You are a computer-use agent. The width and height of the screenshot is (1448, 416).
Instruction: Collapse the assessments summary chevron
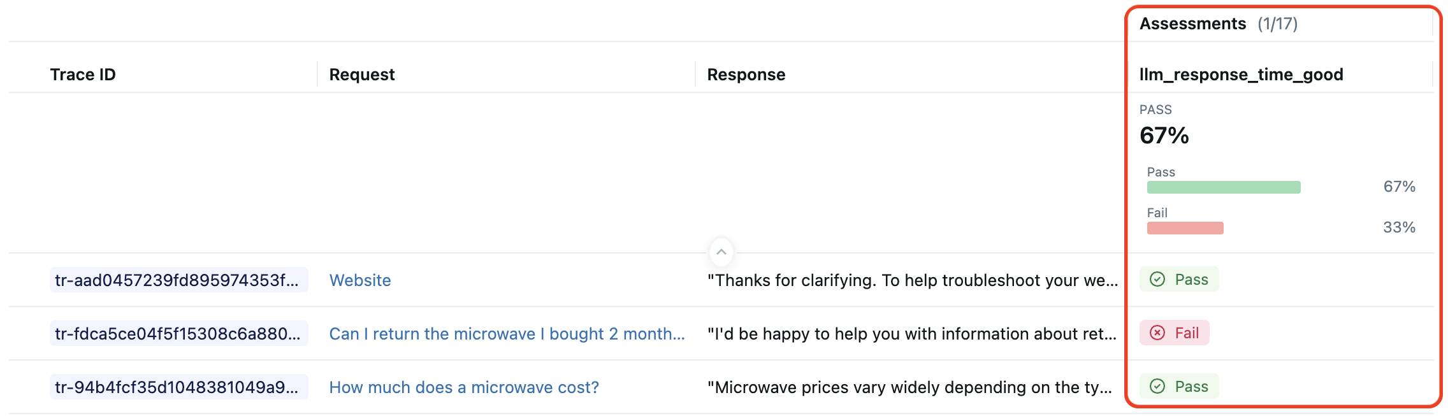click(721, 252)
